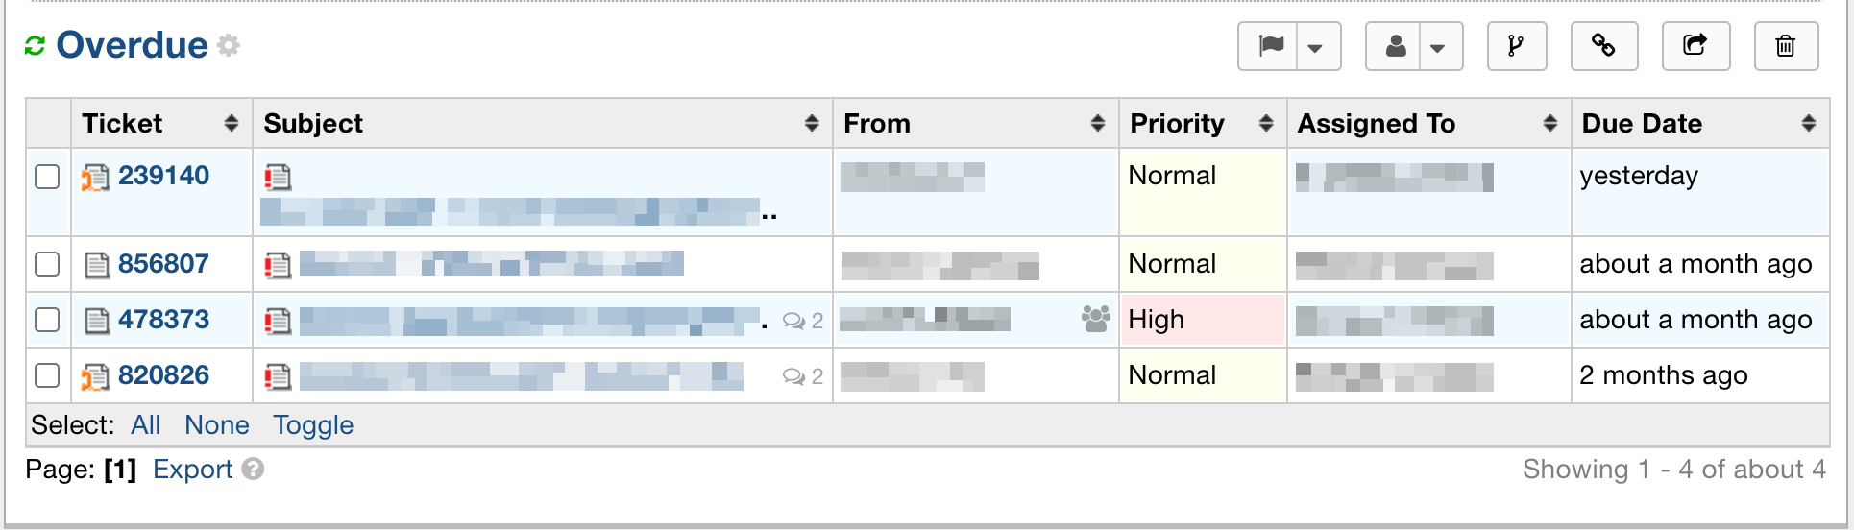Expand the dropdown arrow next to person
This screenshot has width=1854, height=530.
click(1438, 47)
